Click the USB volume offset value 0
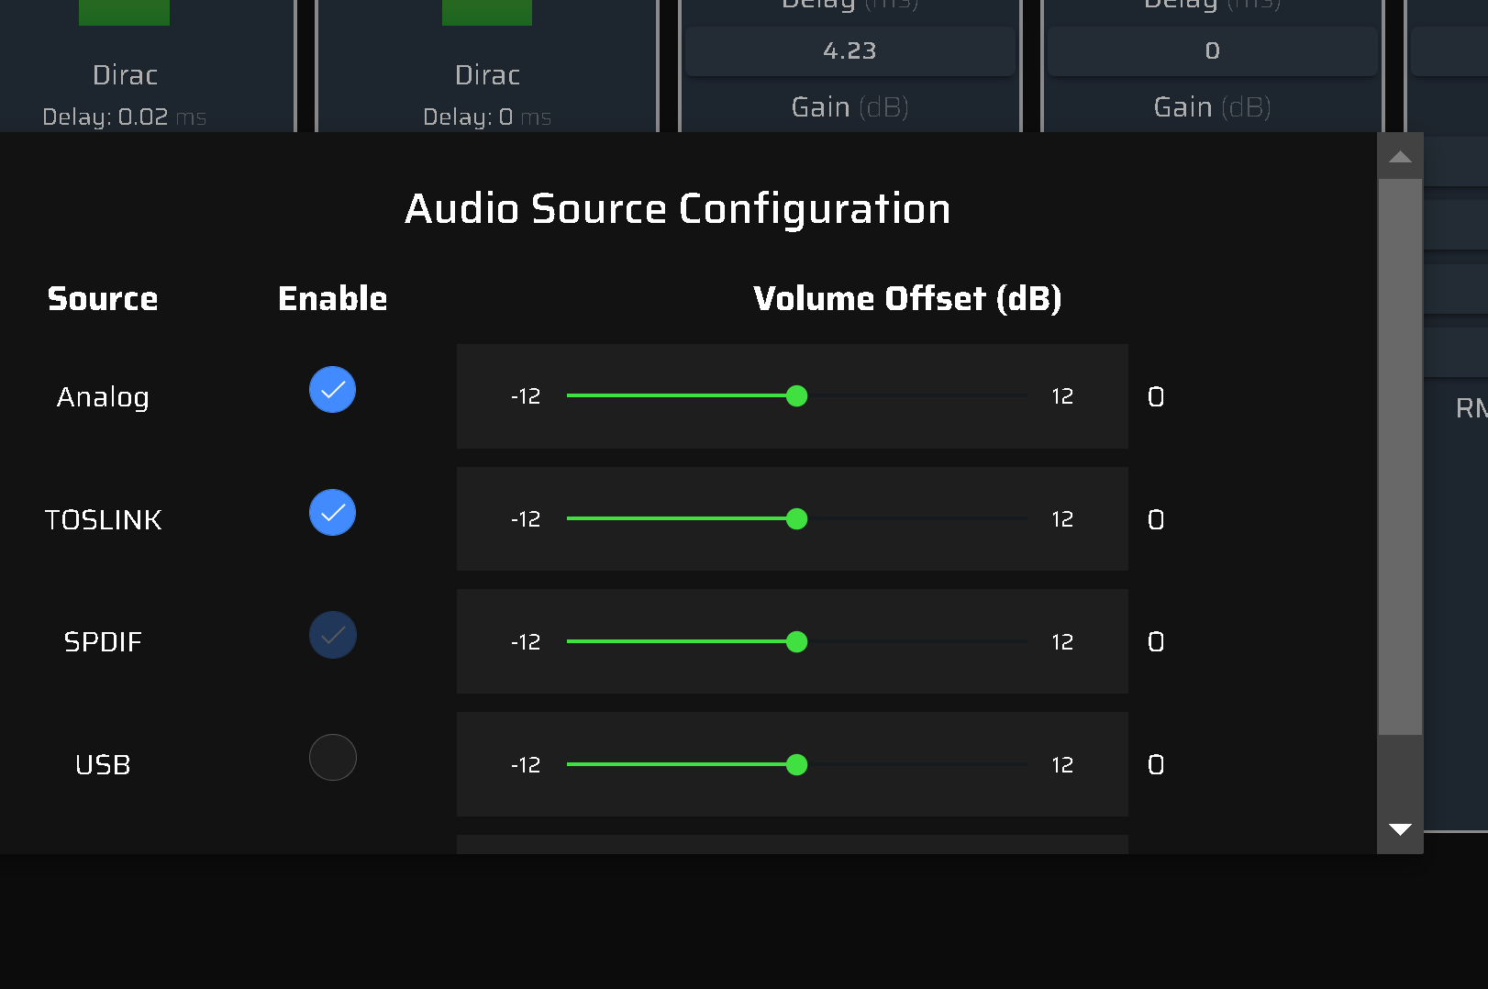This screenshot has height=989, width=1488. (1156, 765)
